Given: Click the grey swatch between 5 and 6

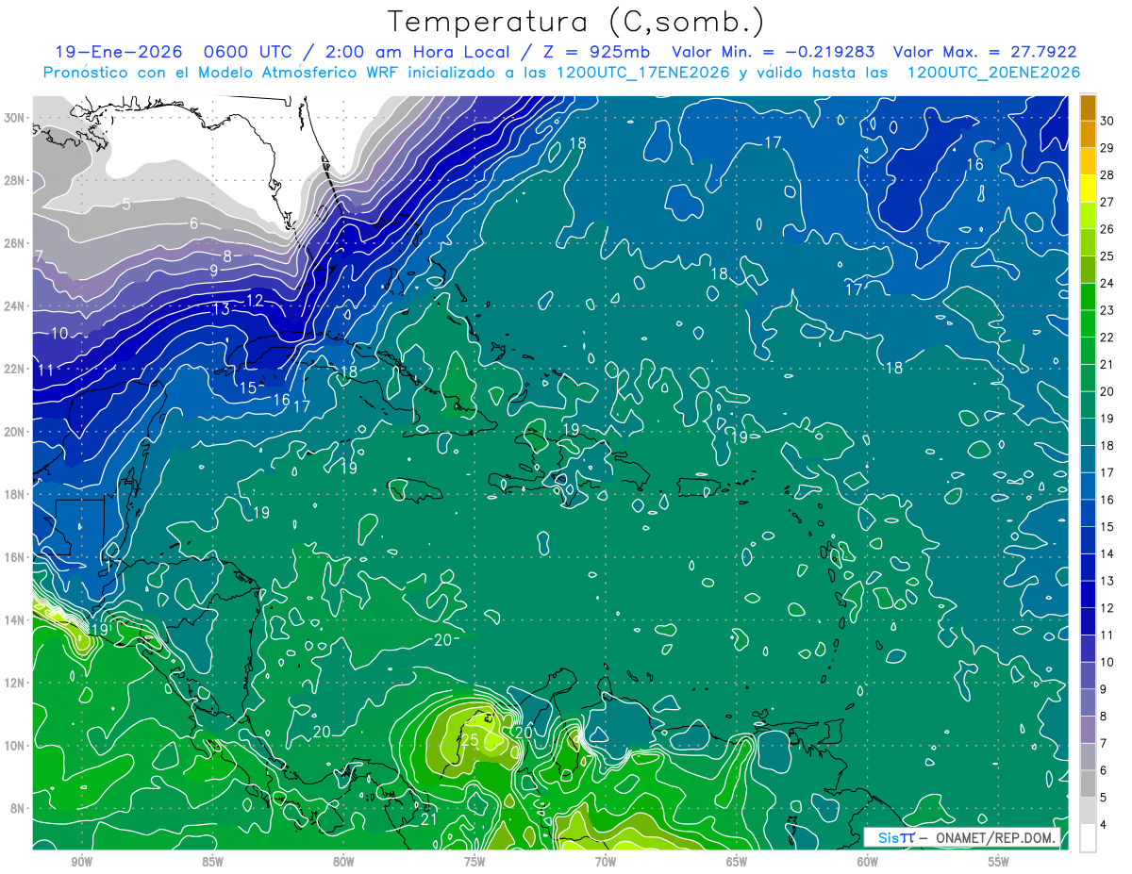Looking at the screenshot, I should point(1088,783).
